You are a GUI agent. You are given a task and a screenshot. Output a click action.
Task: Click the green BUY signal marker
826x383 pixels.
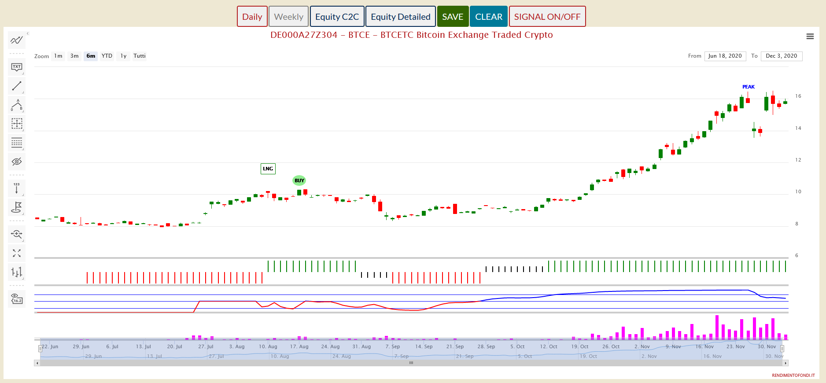299,180
